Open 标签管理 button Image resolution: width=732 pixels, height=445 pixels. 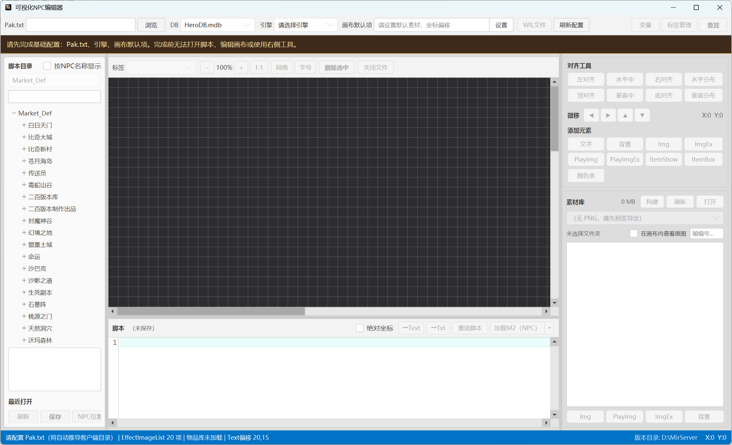(x=679, y=25)
